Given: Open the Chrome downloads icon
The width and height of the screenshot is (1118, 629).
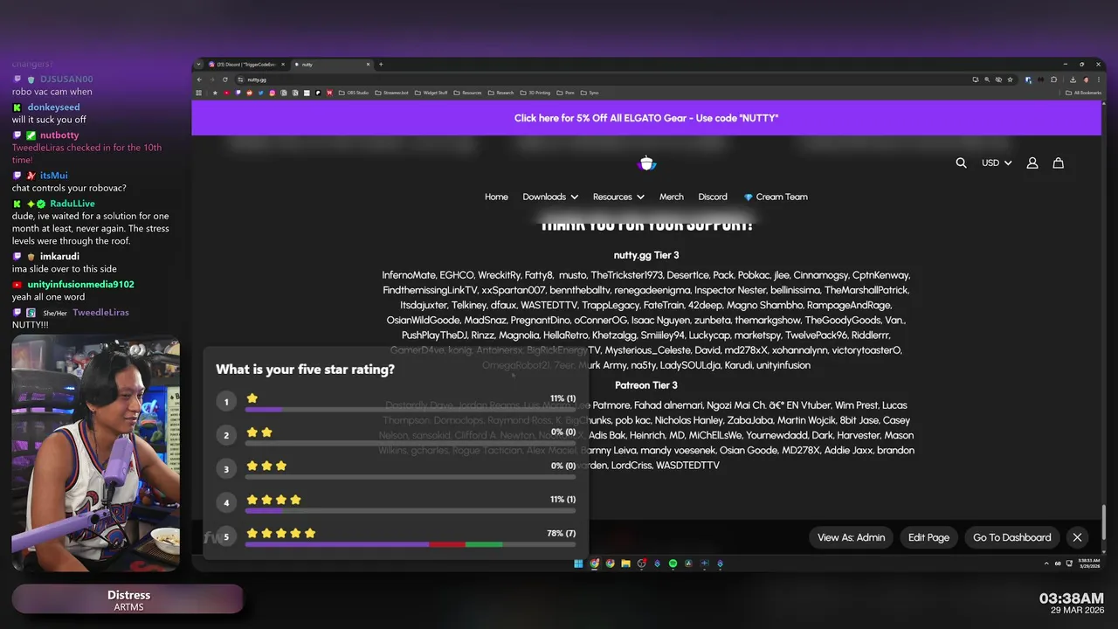Looking at the screenshot, I should 1073,79.
